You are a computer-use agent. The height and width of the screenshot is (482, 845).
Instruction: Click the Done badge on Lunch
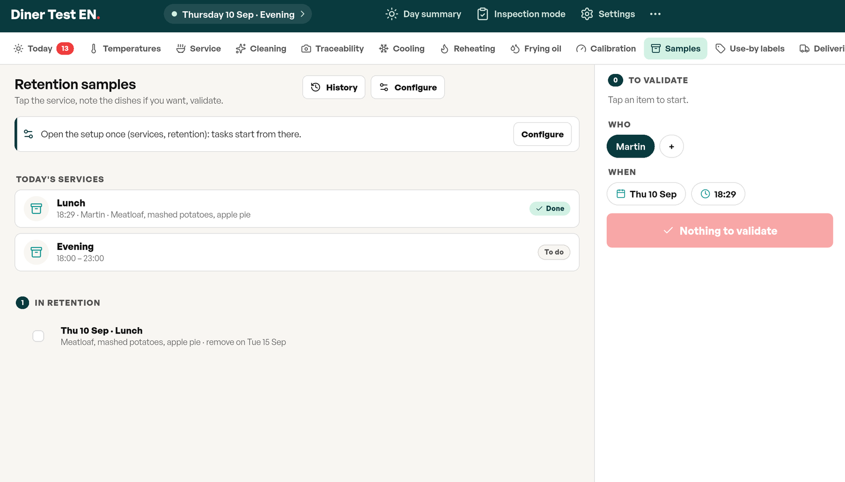pos(550,209)
